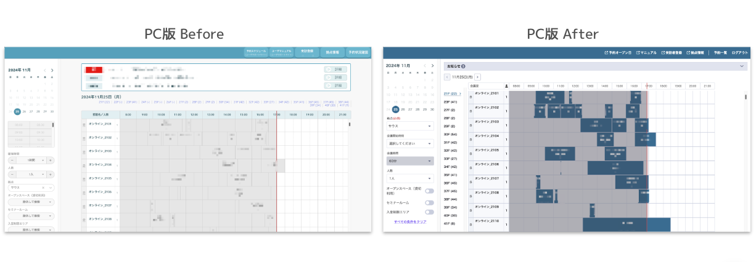Open マニュアル link in After header
The height and width of the screenshot is (262, 756).
[646, 53]
